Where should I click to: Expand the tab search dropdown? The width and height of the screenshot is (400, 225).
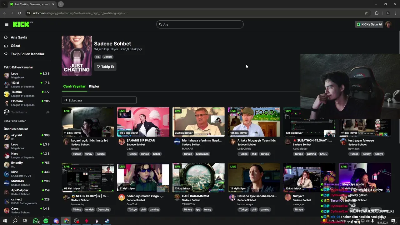[4, 4]
